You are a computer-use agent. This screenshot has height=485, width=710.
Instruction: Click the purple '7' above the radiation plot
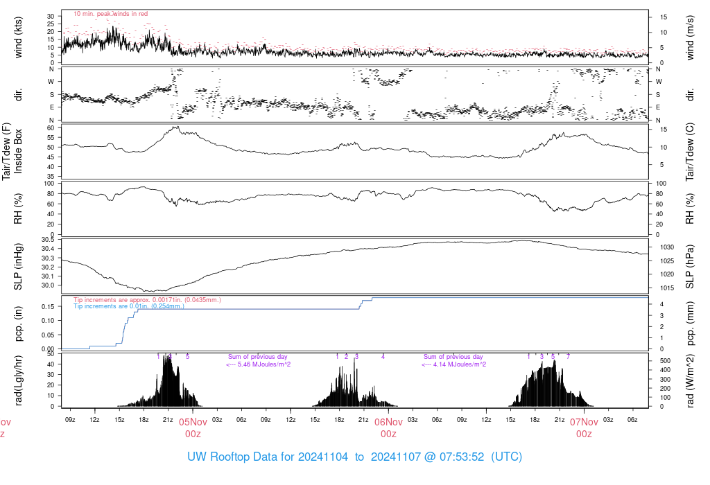[569, 357]
